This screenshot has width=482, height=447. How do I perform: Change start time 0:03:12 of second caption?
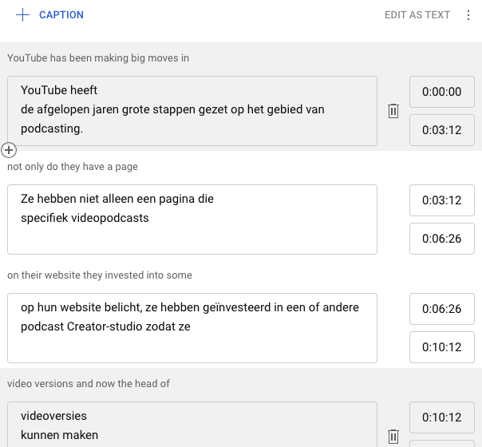click(442, 200)
